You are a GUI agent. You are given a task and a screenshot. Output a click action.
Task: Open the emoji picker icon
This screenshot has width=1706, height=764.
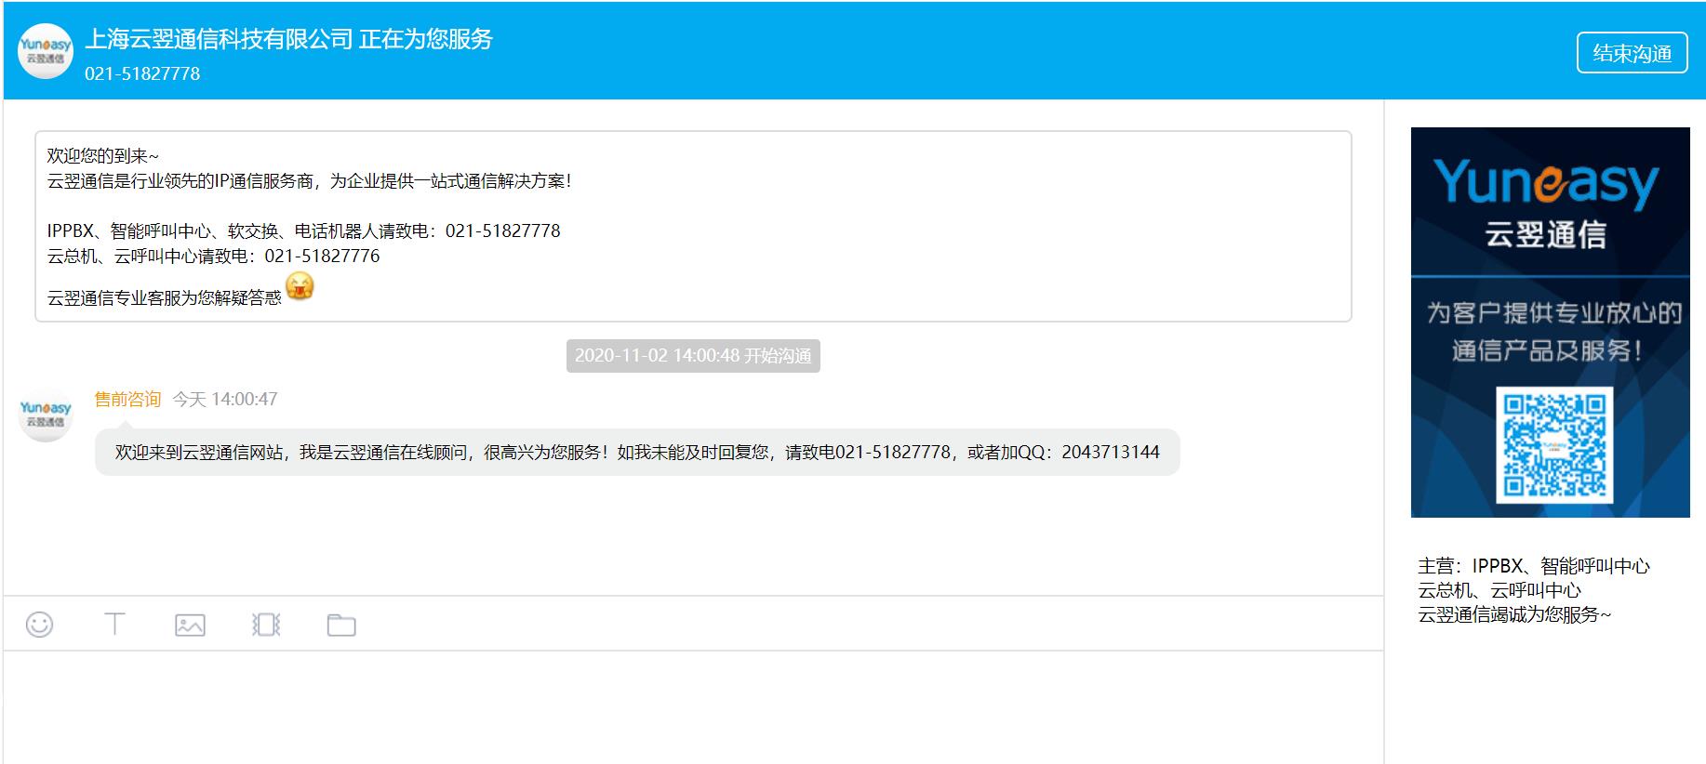(x=39, y=625)
